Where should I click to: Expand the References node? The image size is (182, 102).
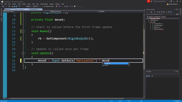click(149, 20)
